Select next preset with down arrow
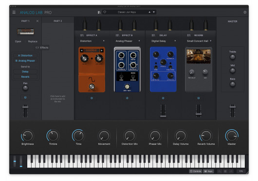The height and width of the screenshot is (181, 258). [x=154, y=12]
